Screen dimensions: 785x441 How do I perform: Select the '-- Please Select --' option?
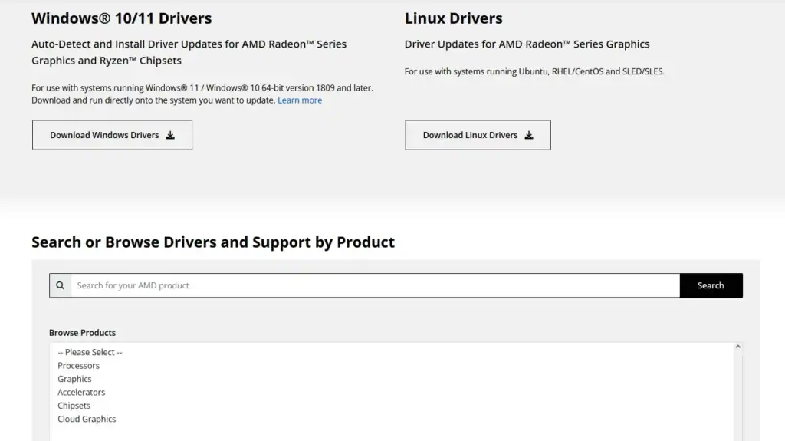[x=90, y=352]
